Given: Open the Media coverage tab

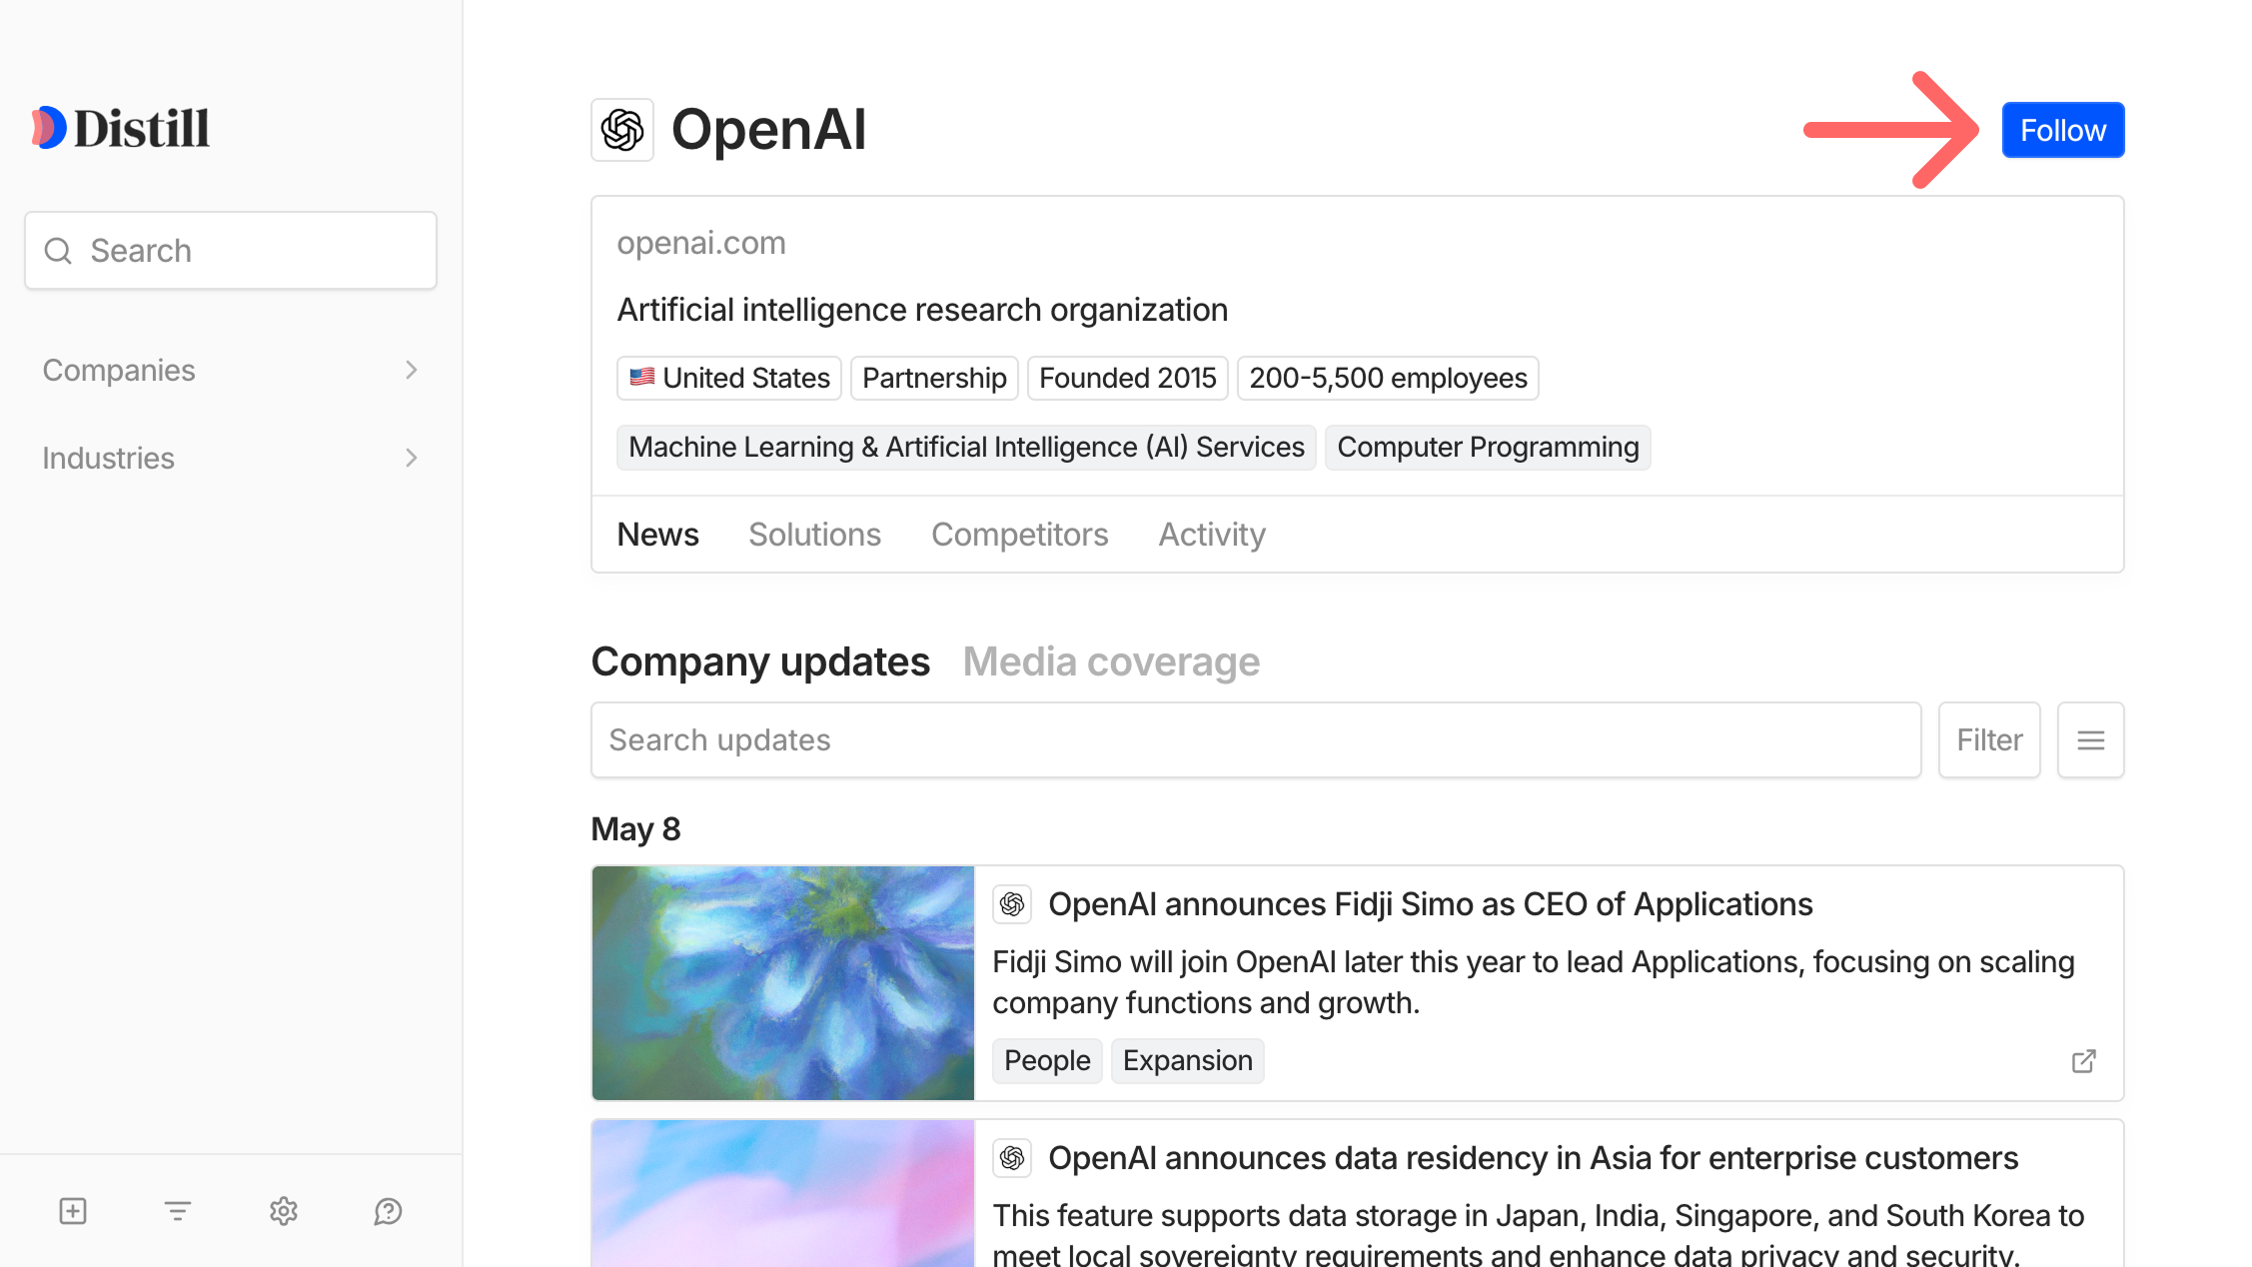Looking at the screenshot, I should (1110, 660).
